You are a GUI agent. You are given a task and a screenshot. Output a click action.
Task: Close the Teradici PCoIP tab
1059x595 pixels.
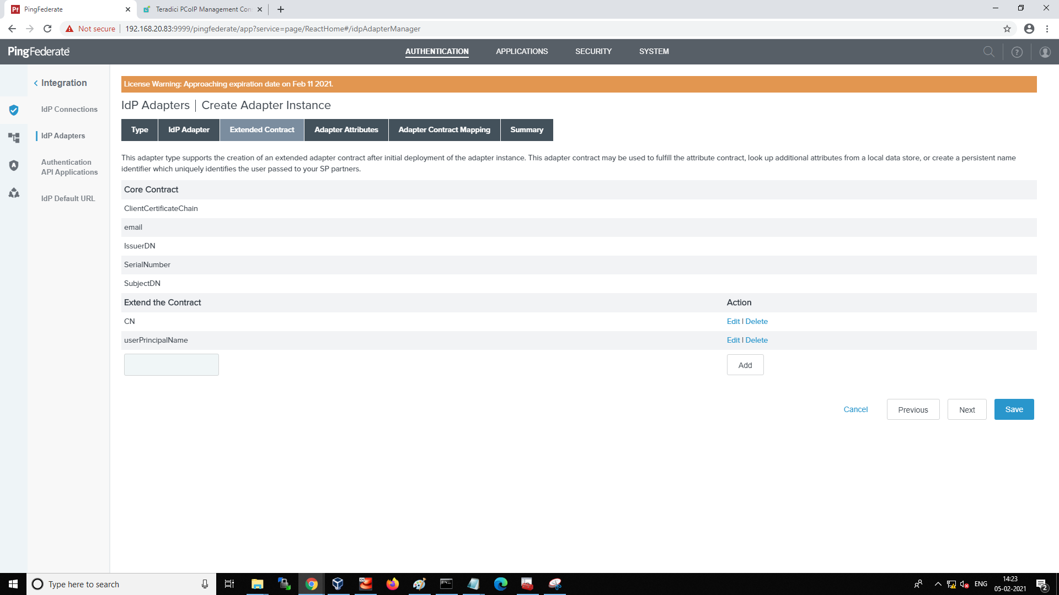pos(260,9)
